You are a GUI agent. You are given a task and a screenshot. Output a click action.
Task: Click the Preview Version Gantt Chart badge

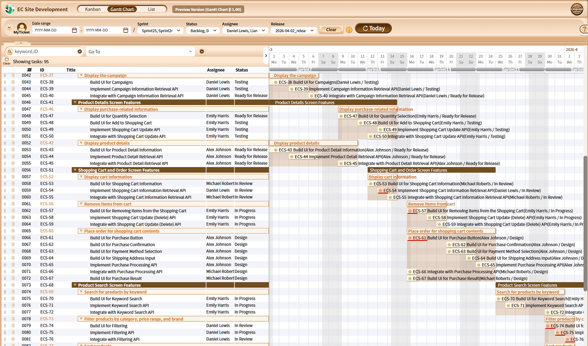pos(208,10)
